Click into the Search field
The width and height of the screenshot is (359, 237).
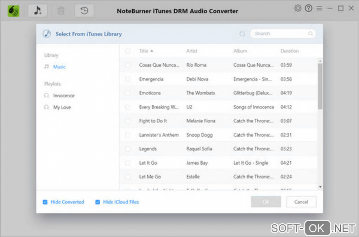coord(283,34)
